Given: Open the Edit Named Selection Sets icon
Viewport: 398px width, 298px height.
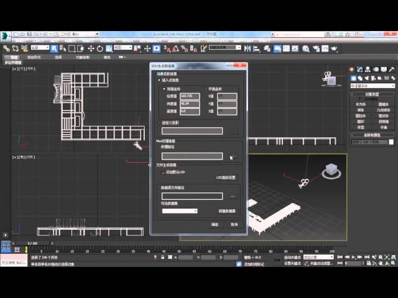Looking at the screenshot, I should 203,48.
